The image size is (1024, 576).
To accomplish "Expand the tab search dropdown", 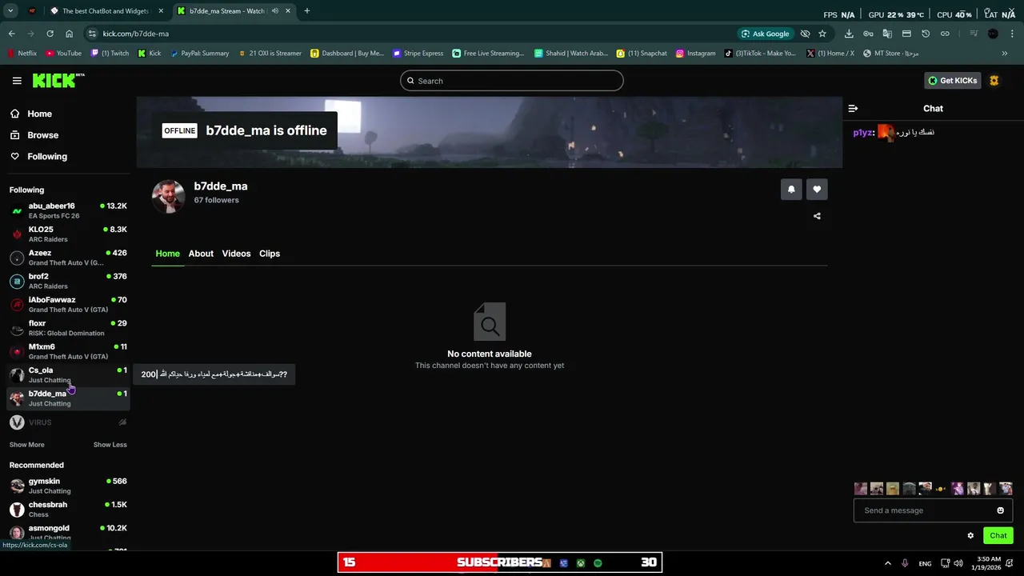I will coord(10,11).
